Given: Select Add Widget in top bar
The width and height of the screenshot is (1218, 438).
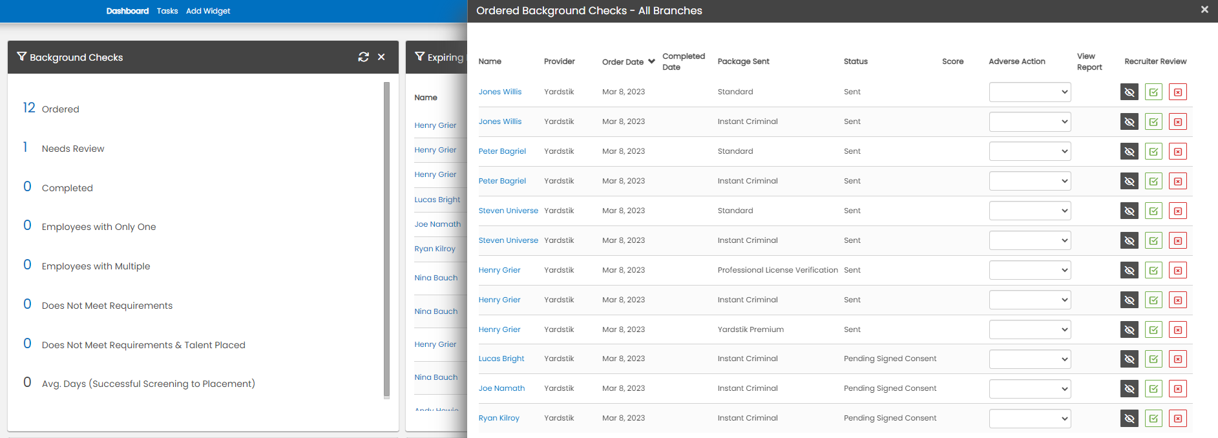Looking at the screenshot, I should coord(208,11).
